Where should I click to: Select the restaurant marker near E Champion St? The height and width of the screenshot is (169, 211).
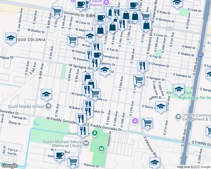pos(142,66)
